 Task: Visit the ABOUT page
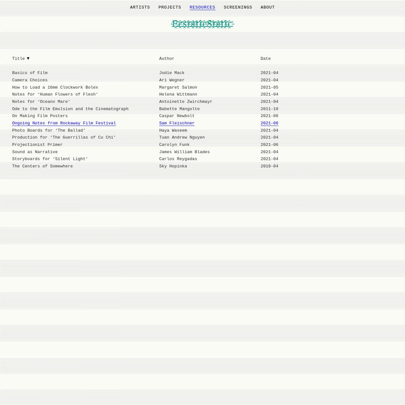point(267,7)
